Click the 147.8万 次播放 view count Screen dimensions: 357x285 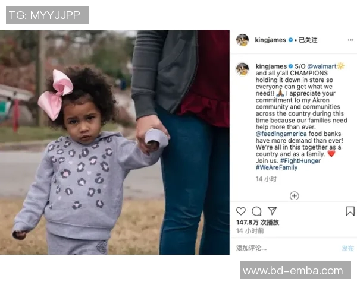258,222
